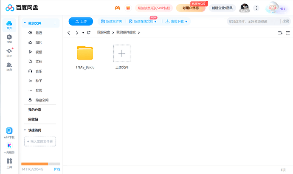Click 老用户优惠 offer button
This screenshot has height=174, width=293.
click(x=191, y=8)
